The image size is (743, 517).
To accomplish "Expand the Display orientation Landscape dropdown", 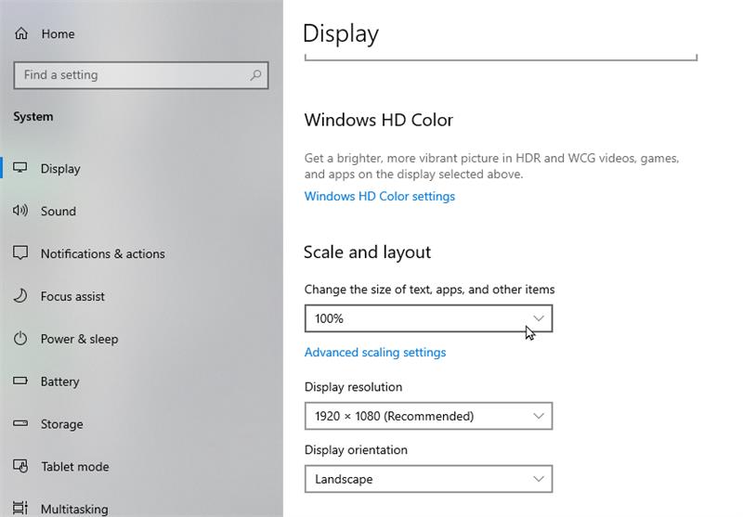I will pyautogui.click(x=428, y=479).
